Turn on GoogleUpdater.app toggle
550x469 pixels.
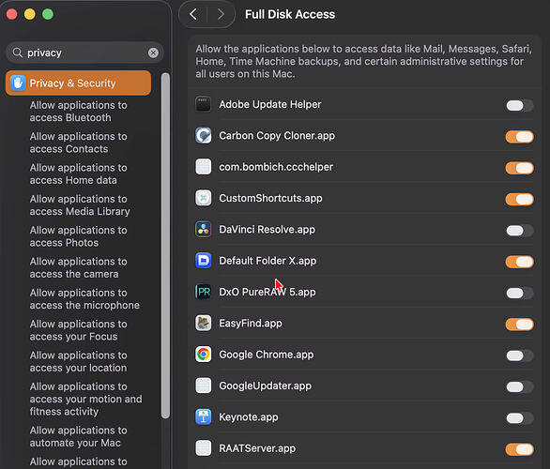pos(519,386)
